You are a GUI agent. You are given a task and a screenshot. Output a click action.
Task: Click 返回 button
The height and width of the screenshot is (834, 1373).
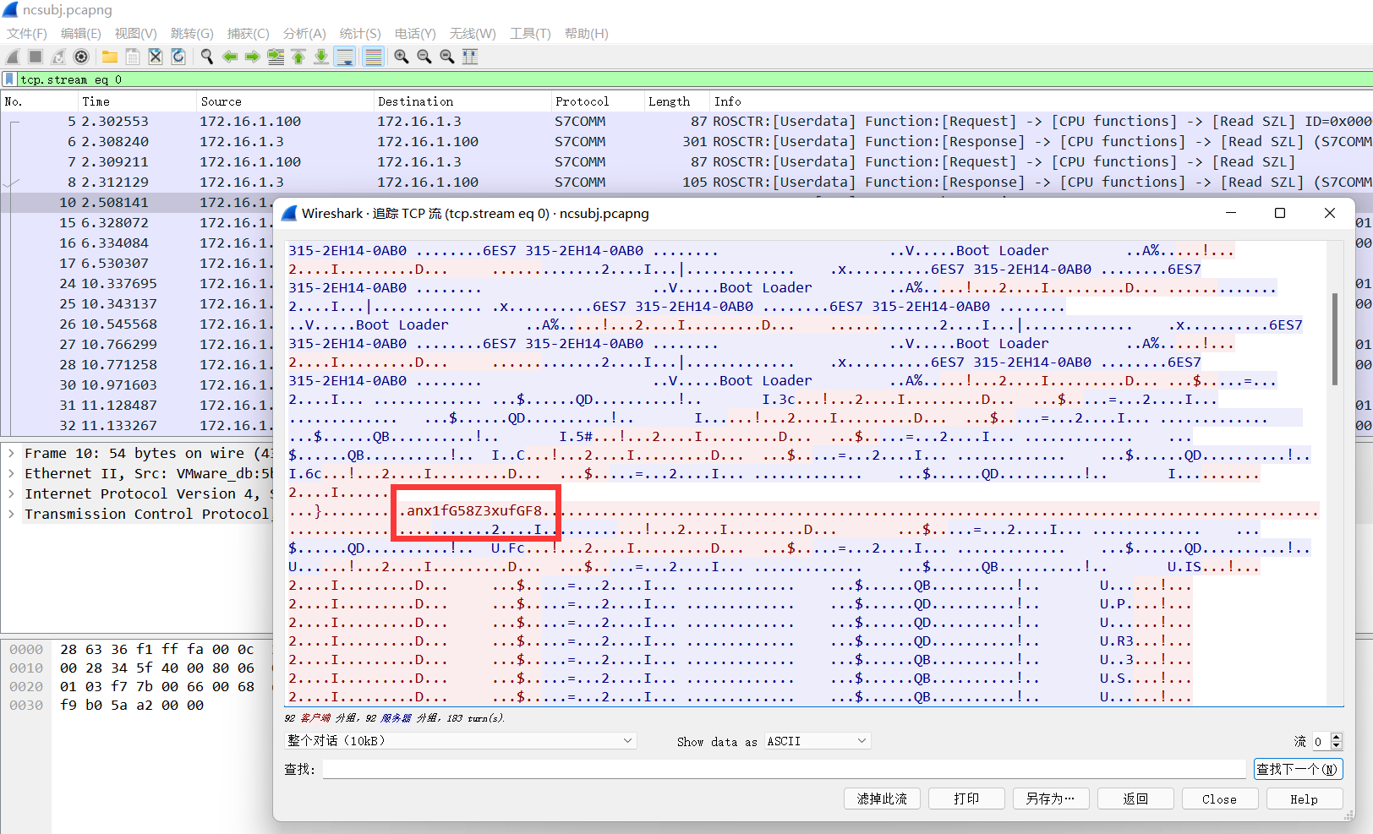tap(1135, 799)
